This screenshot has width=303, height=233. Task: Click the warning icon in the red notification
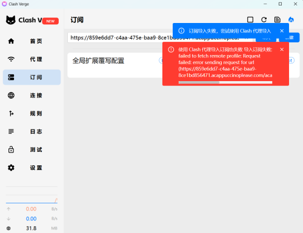(171, 50)
